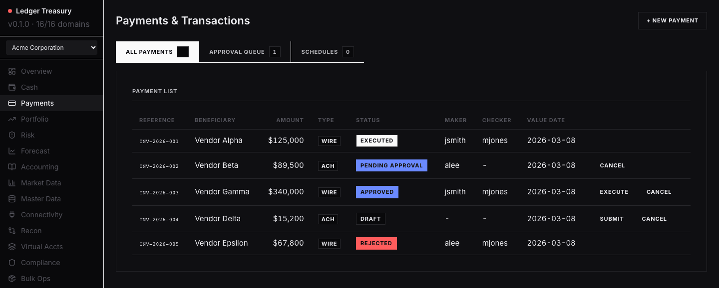
Task: Click the Executed status badge
Action: (x=377, y=141)
